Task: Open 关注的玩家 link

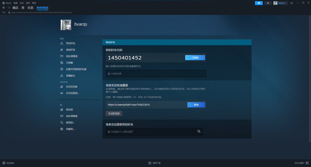Action: 72,87
